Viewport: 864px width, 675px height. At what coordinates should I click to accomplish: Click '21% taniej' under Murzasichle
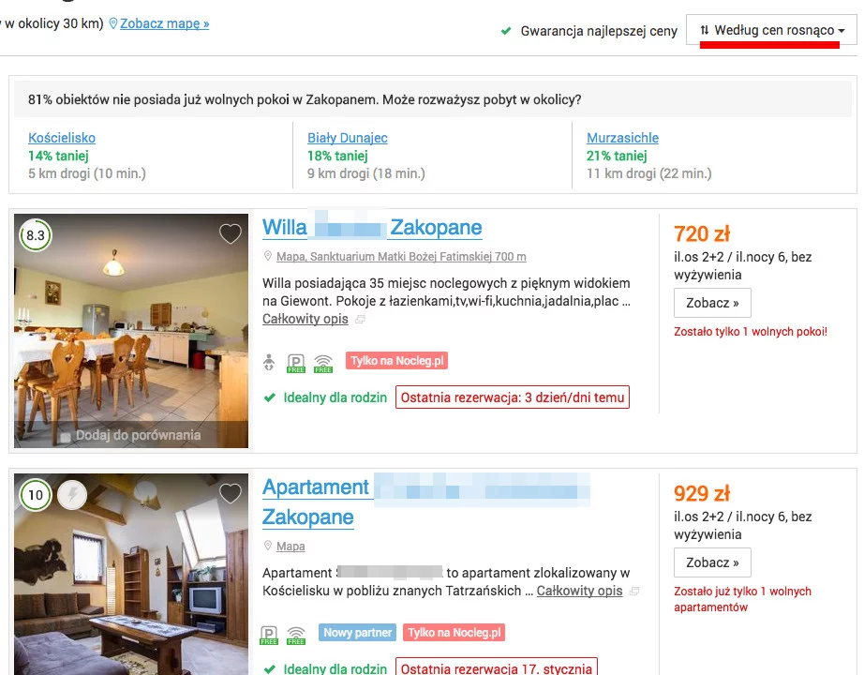point(617,156)
